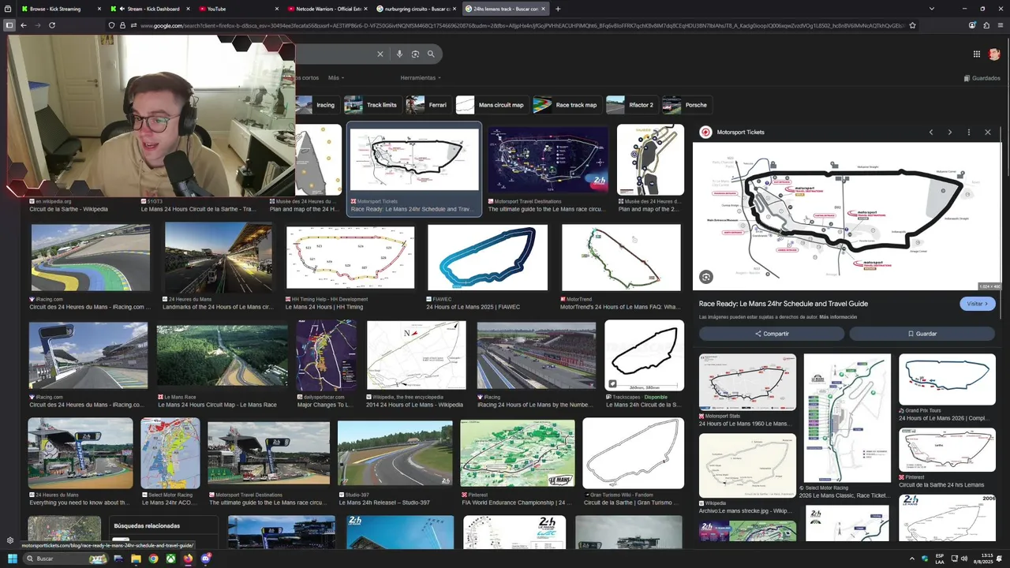Close the image preview panel
Image resolution: width=1010 pixels, height=568 pixels.
click(988, 132)
